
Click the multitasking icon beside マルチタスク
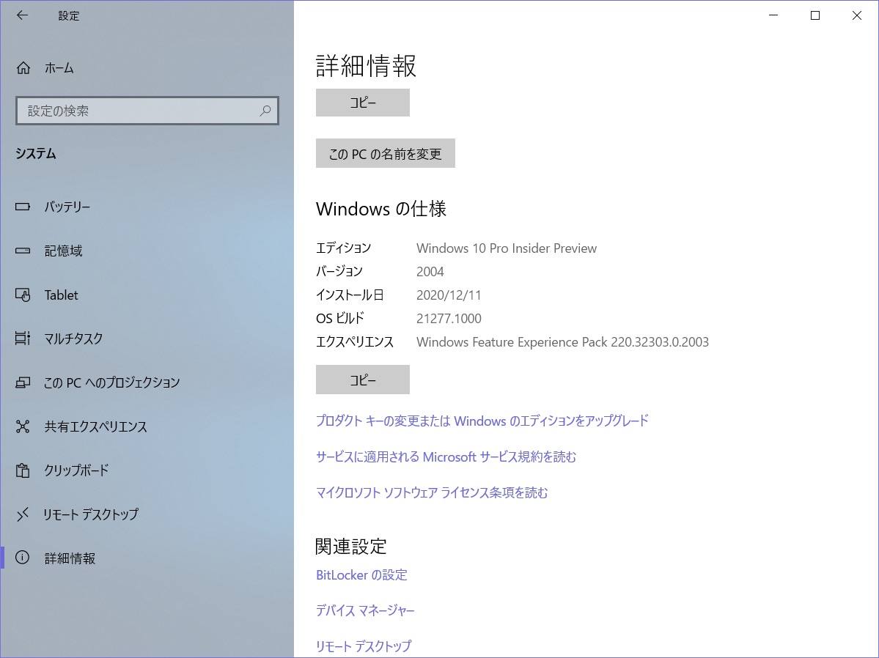tap(23, 339)
